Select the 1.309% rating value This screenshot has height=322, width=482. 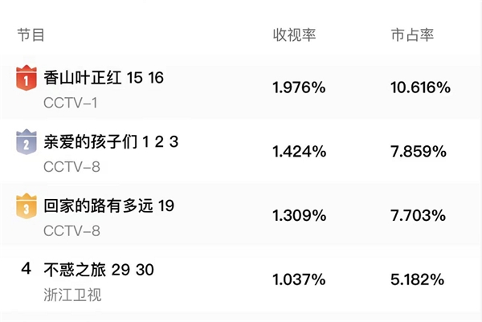click(x=300, y=215)
